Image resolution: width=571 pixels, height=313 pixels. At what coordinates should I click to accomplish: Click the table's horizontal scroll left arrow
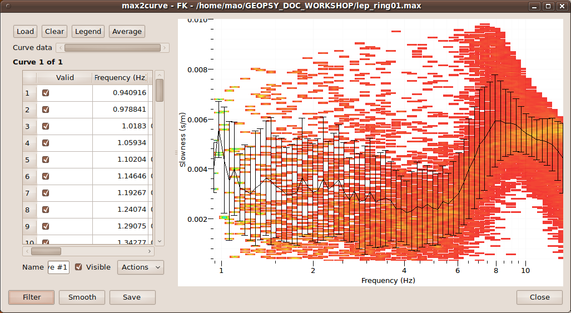(x=27, y=251)
